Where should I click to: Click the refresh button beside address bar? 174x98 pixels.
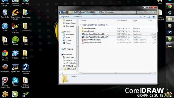[x=135, y=12]
